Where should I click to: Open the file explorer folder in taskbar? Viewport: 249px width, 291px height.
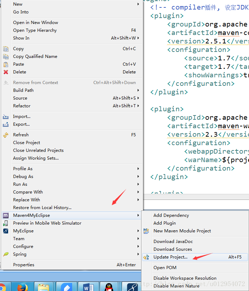pos(44,287)
